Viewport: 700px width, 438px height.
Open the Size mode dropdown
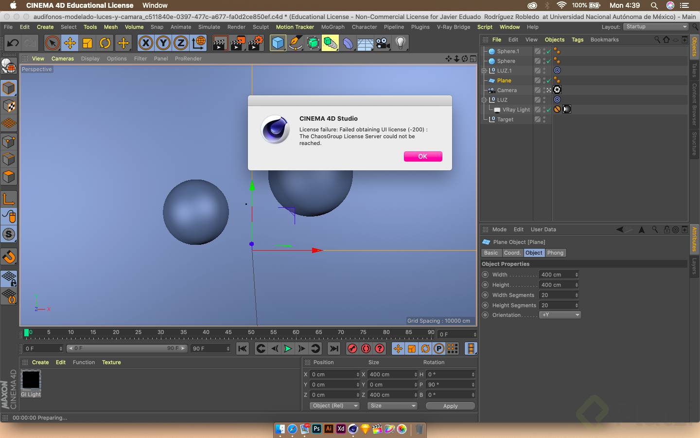[392, 406]
